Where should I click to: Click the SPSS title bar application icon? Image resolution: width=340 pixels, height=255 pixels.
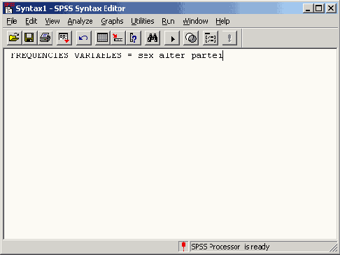9,8
